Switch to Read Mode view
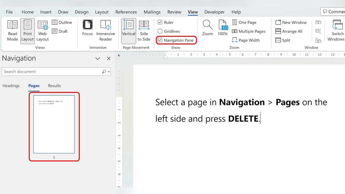 12,30
